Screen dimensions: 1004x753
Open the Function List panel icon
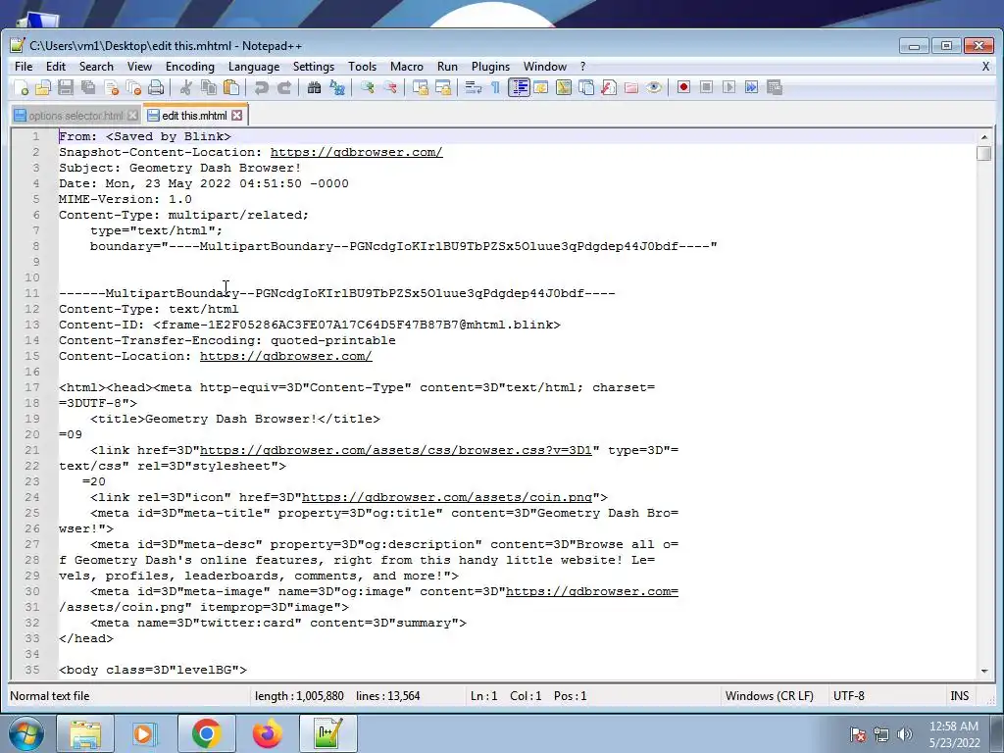coord(609,87)
